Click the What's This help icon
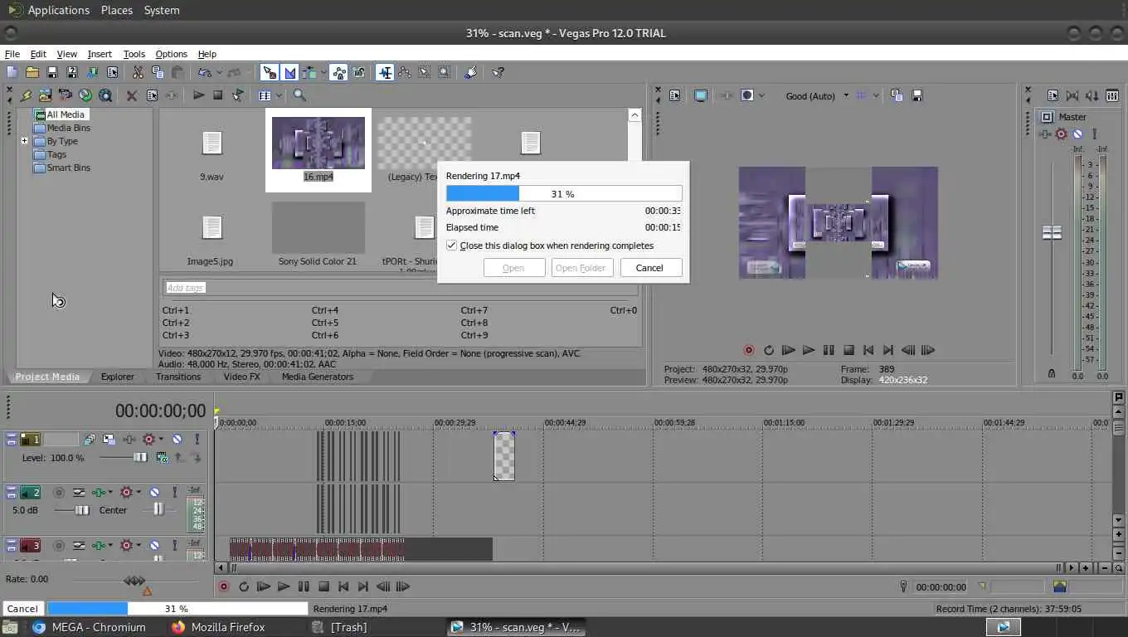Image resolution: width=1128 pixels, height=637 pixels. 498,73
